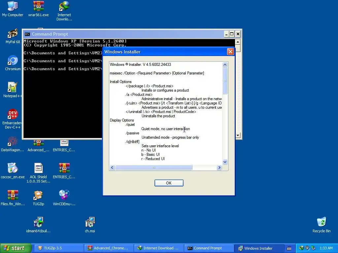Select the wrar561.exe desktop icon
Viewport: 338px width, 253px height.
click(38, 9)
